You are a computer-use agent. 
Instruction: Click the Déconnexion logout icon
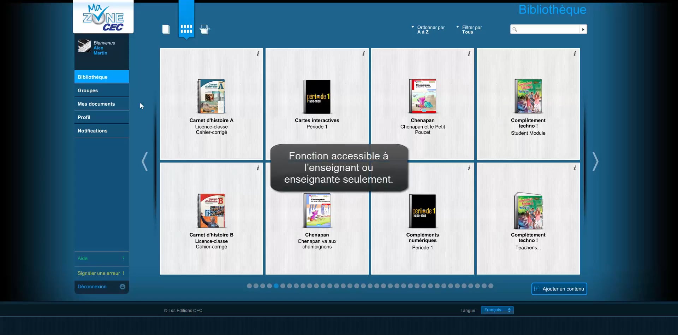coord(122,287)
